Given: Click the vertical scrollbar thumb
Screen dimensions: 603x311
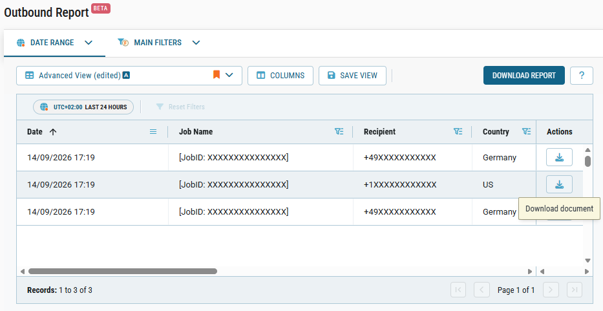Looking at the screenshot, I should click(x=587, y=161).
